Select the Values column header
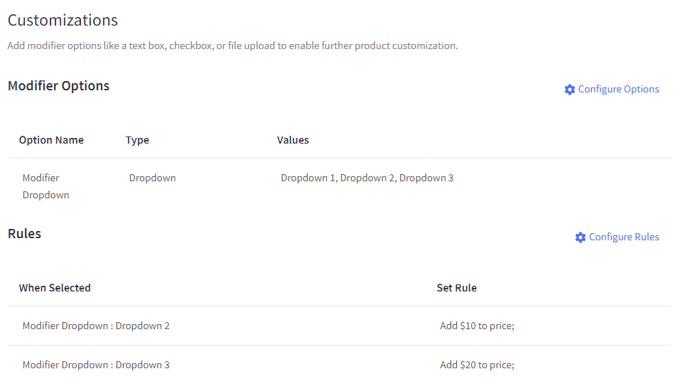 [293, 140]
